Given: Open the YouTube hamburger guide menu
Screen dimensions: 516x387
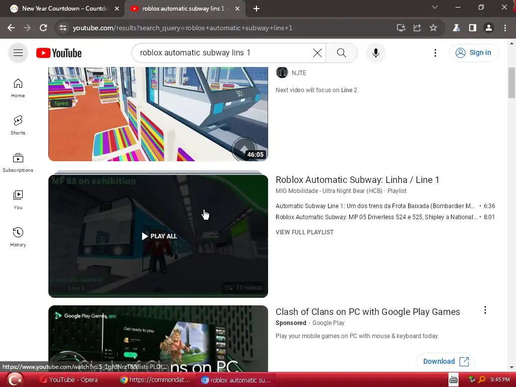Looking at the screenshot, I should 18,52.
